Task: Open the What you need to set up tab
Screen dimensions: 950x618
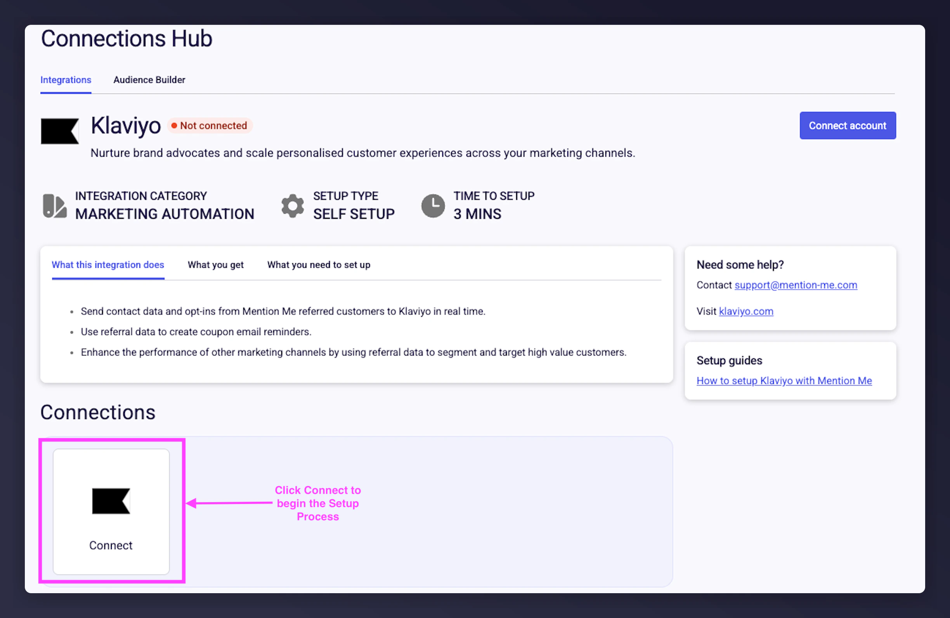Action: pyautogui.click(x=319, y=265)
